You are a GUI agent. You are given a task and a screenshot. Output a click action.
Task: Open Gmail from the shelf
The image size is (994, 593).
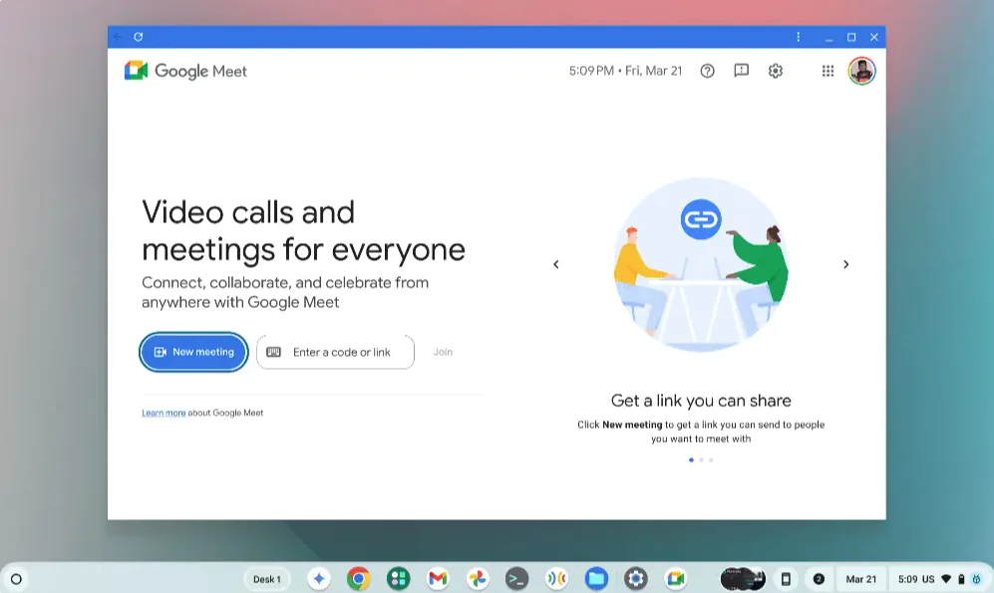click(x=437, y=578)
